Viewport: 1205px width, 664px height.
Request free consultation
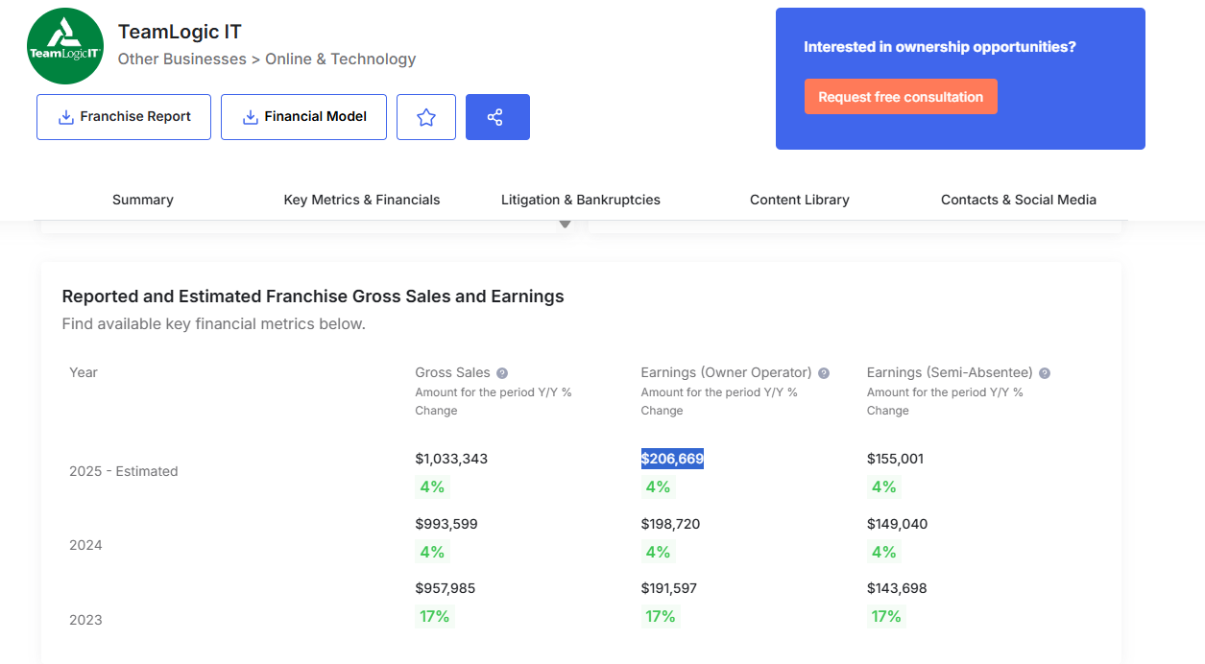pyautogui.click(x=901, y=97)
